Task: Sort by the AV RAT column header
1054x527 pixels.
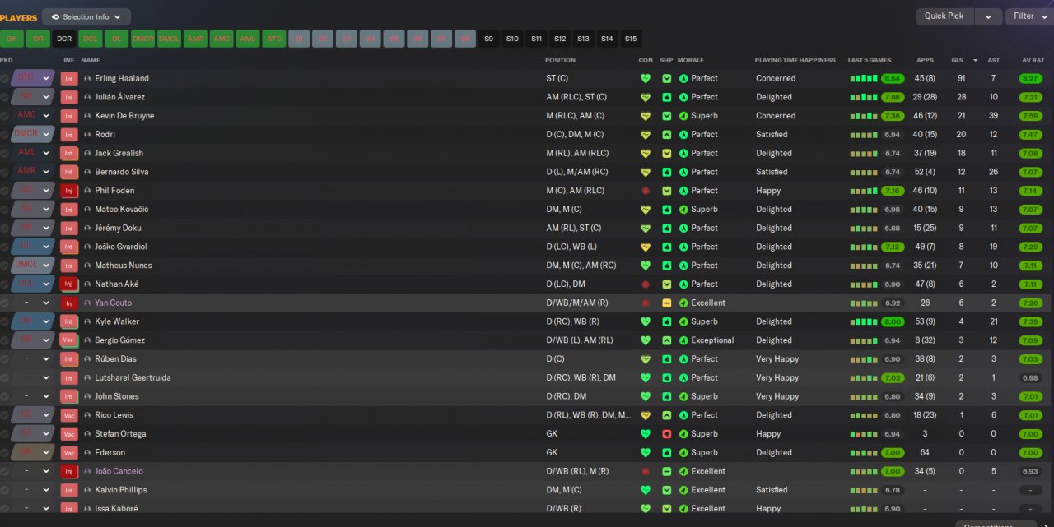Action: click(1033, 60)
